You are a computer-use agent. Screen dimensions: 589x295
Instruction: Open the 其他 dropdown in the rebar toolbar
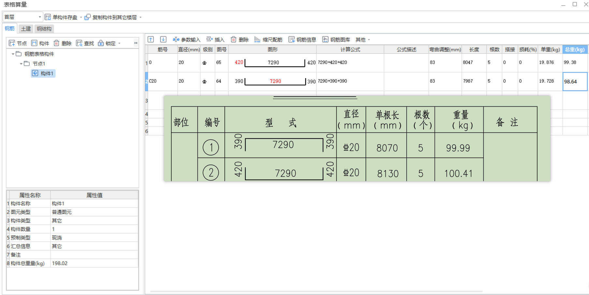(x=362, y=39)
